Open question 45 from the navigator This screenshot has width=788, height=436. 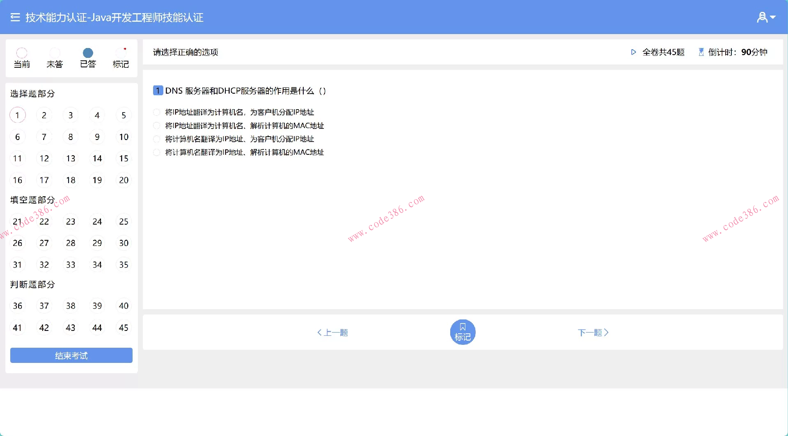pos(124,327)
